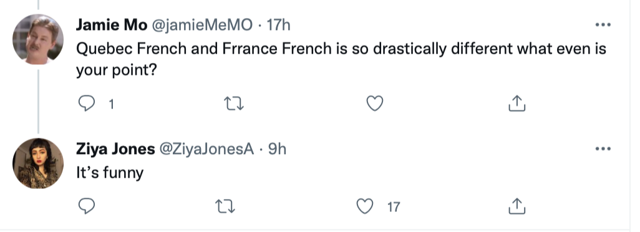Open the 9h timestamp on Ziya Jones's tweet
Image resolution: width=640 pixels, height=232 pixels.
click(277, 149)
